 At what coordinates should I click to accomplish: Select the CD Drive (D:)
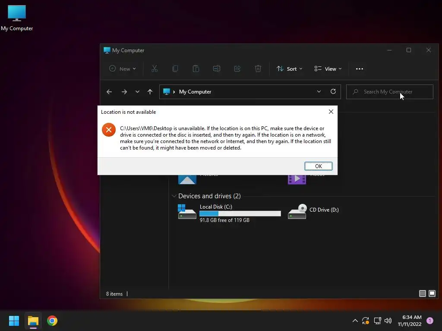(313, 212)
